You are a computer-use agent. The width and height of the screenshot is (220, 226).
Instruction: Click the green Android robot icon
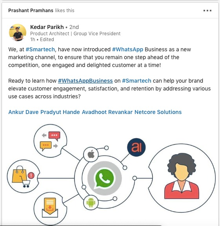(x=91, y=202)
